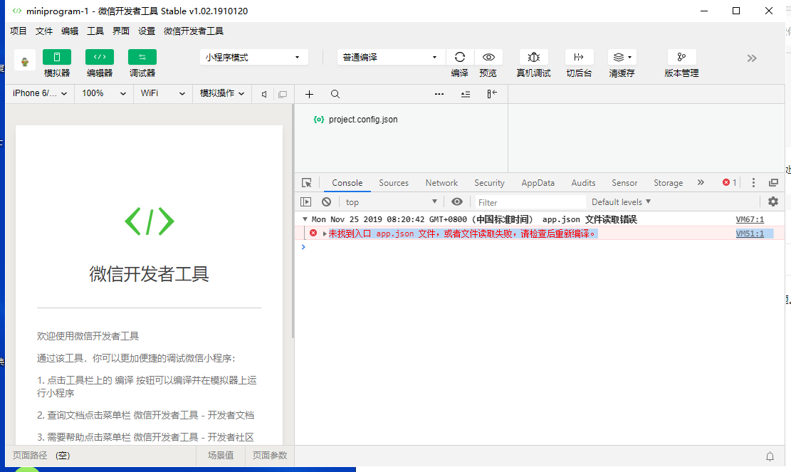Click the hide file tree panel icon
The width and height of the screenshot is (791, 472).
492,94
